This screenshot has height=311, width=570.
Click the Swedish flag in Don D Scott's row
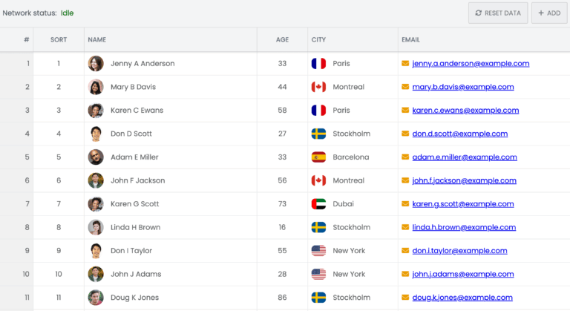[318, 134]
